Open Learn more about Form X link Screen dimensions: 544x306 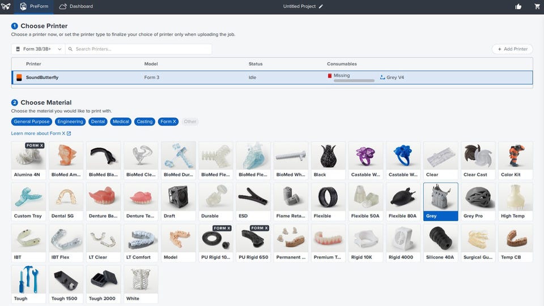[41, 133]
